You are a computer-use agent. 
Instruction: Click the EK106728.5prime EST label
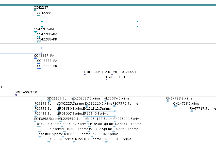tap(76, 134)
